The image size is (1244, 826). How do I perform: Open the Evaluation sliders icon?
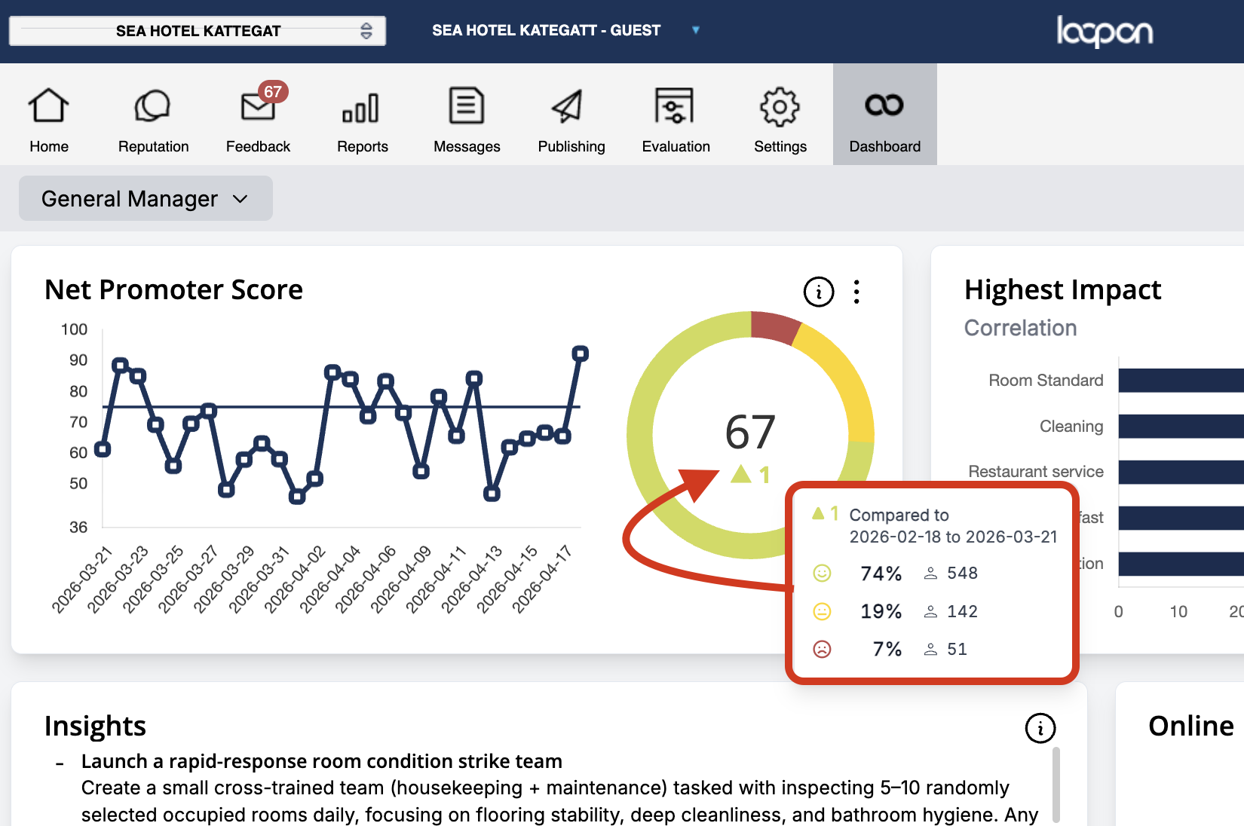pos(674,106)
